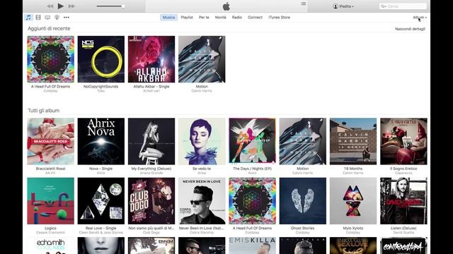Select the Musica tab
The height and width of the screenshot is (254, 453).
tap(168, 17)
